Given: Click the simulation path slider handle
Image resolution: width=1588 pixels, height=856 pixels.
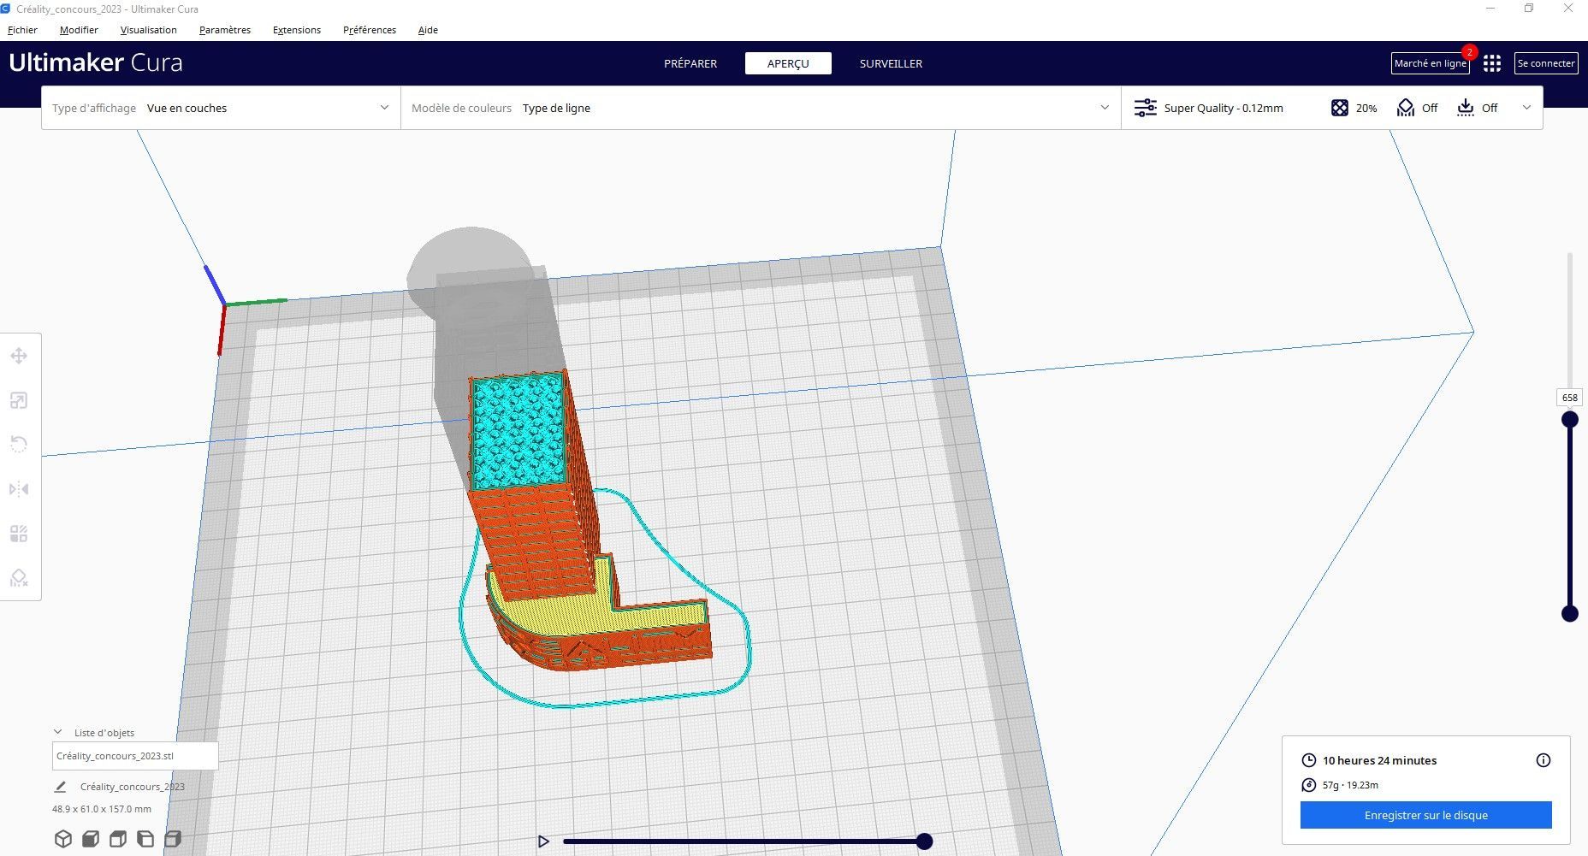Looking at the screenshot, I should [924, 841].
